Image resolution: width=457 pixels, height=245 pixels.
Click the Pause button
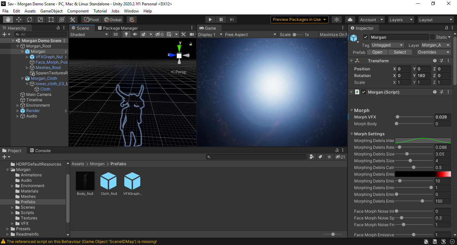pyautogui.click(x=221, y=20)
